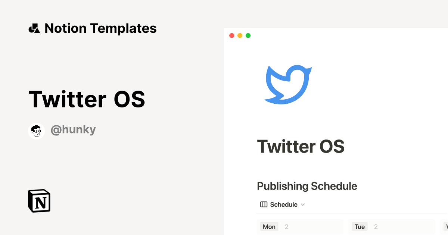Click the Notion Templates logo icon
This screenshot has height=235, width=448.
tap(34, 28)
